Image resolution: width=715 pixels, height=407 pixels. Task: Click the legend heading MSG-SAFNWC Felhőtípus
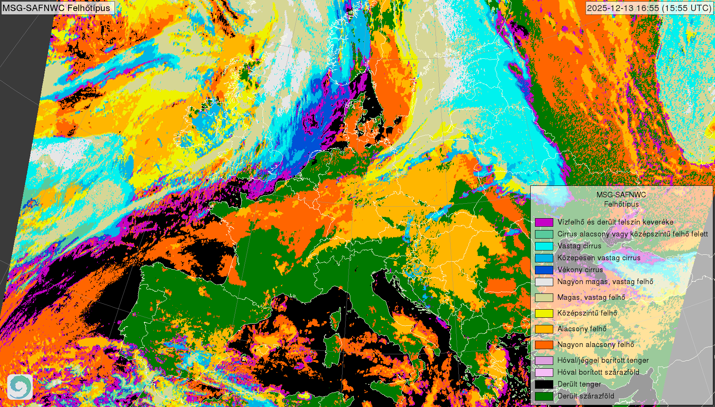coord(621,199)
